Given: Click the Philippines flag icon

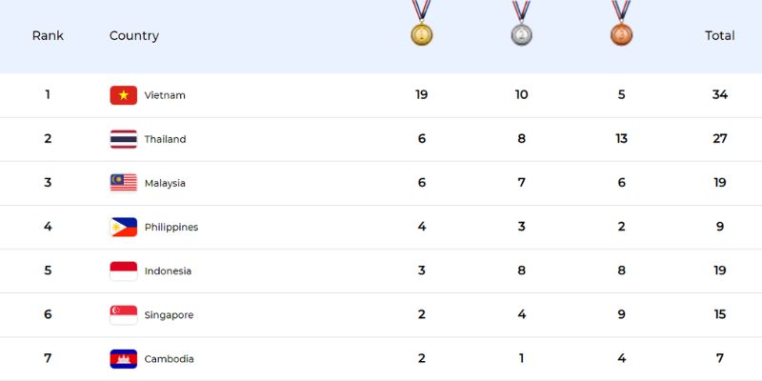Looking at the screenshot, I should (x=124, y=227).
